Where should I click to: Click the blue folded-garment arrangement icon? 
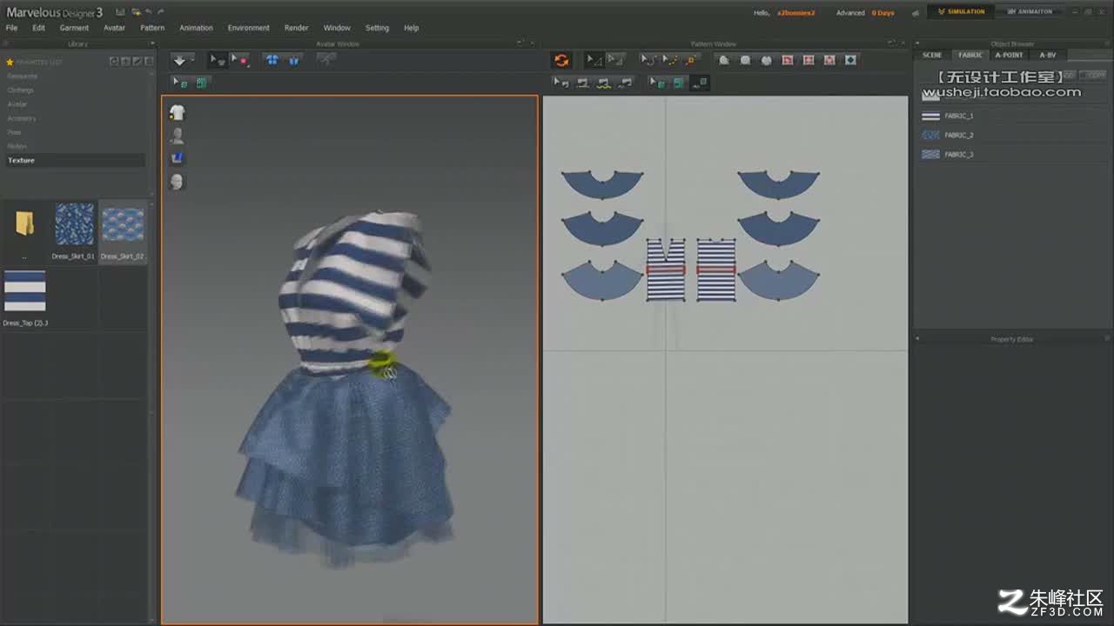pyautogui.click(x=293, y=60)
